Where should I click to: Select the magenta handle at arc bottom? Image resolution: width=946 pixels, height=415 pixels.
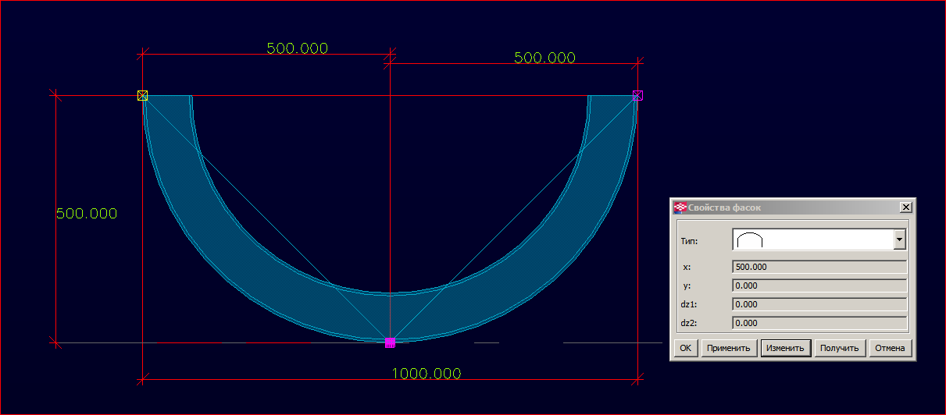(x=390, y=342)
